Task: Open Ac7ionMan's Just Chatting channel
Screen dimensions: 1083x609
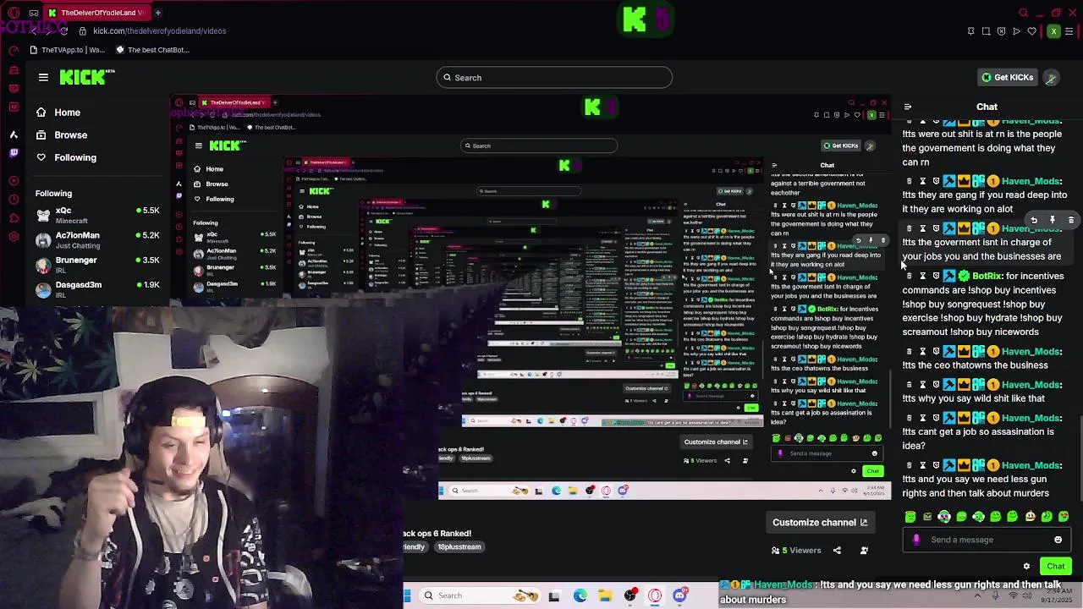Action: pyautogui.click(x=97, y=240)
